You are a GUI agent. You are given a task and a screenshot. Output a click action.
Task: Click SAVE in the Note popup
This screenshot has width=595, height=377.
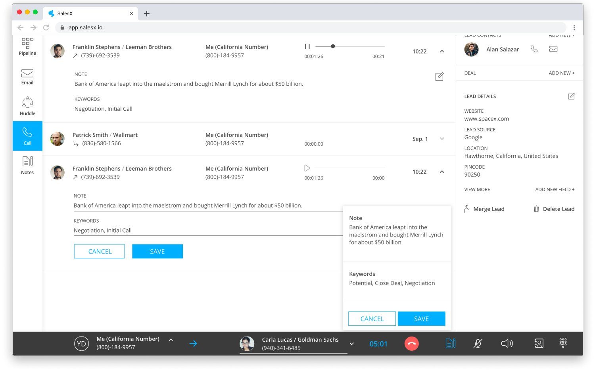pyautogui.click(x=421, y=319)
